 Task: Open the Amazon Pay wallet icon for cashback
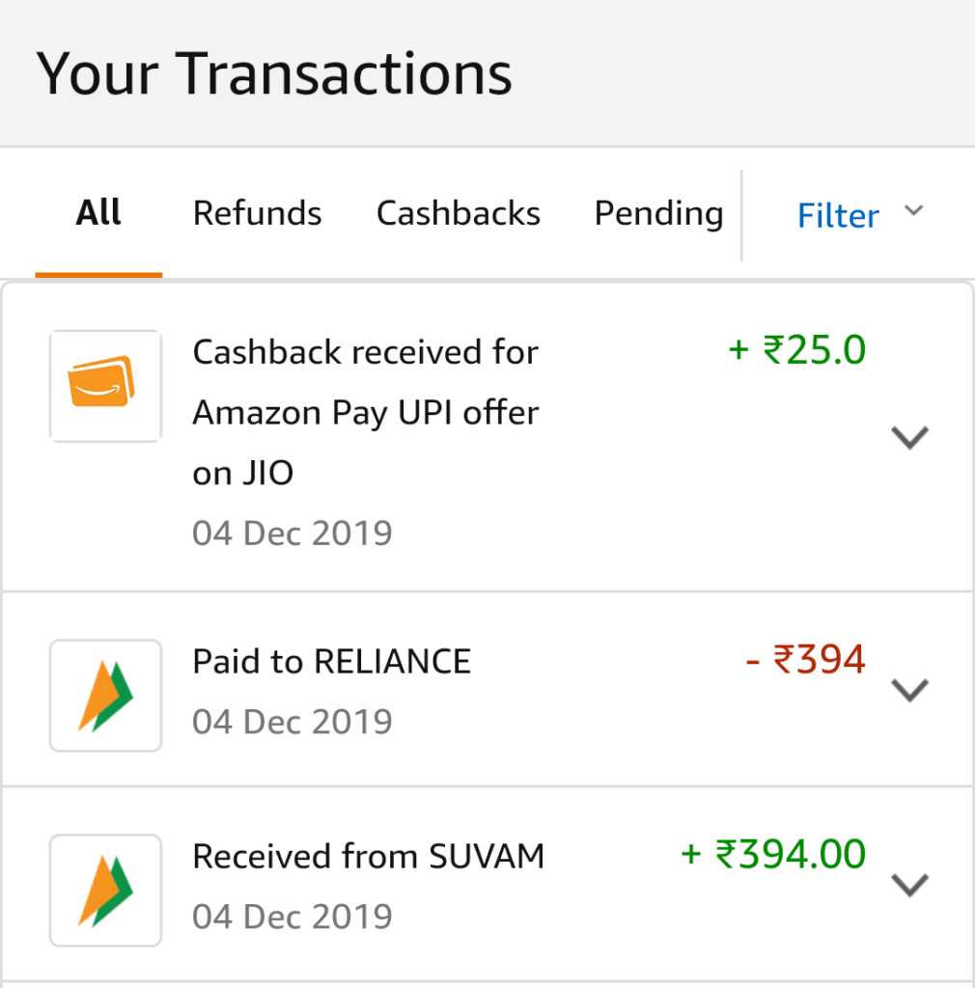[x=105, y=386]
